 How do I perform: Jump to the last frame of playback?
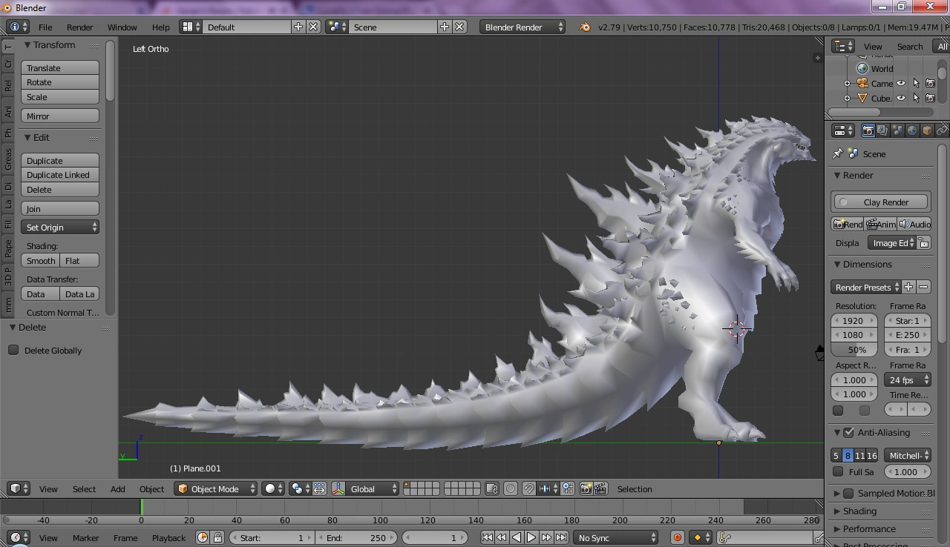(562, 537)
